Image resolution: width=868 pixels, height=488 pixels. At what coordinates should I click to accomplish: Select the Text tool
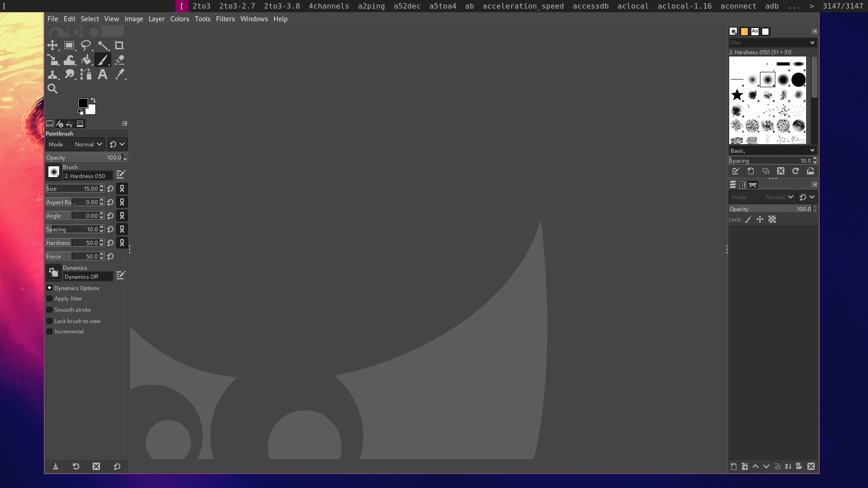[x=102, y=75]
